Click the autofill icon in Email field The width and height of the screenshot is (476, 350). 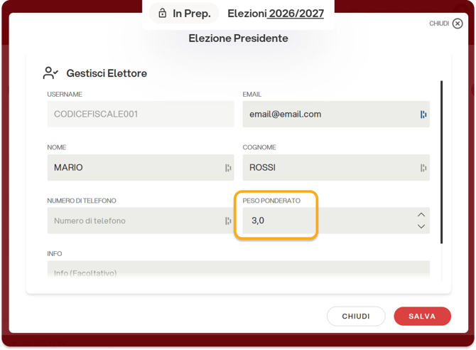pos(423,115)
